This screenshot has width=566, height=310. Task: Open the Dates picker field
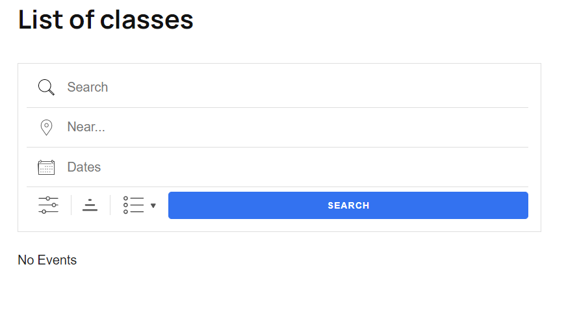292,168
